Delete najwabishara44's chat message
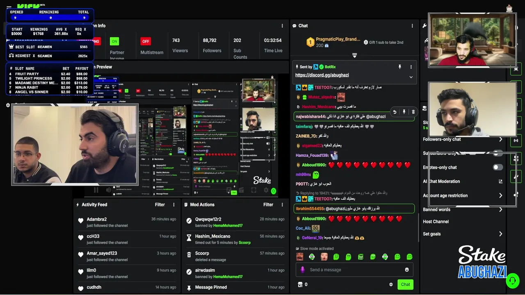The width and height of the screenshot is (525, 295). (413, 112)
